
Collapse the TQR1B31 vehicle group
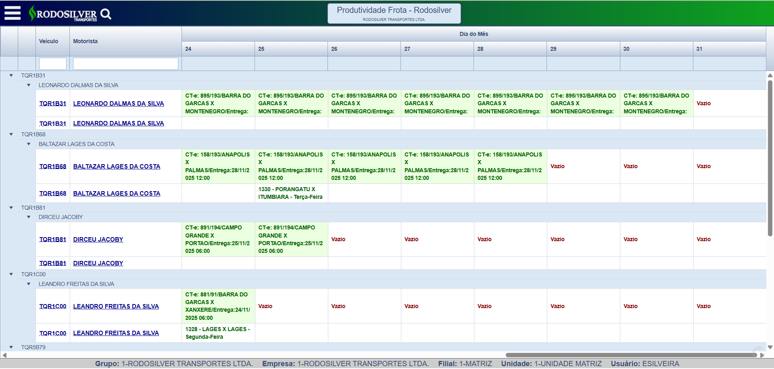click(x=11, y=75)
